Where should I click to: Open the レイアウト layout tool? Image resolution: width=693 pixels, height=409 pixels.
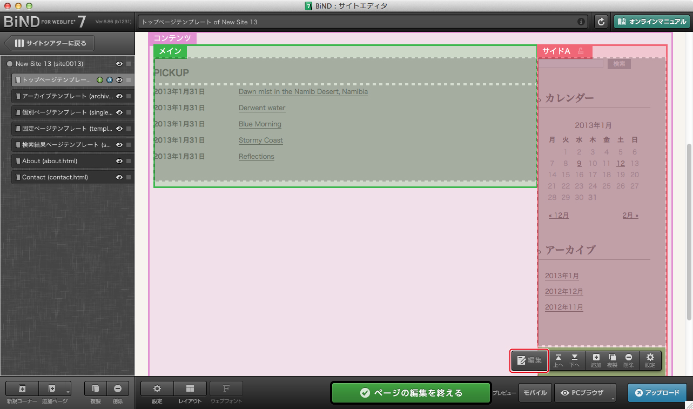[190, 389]
